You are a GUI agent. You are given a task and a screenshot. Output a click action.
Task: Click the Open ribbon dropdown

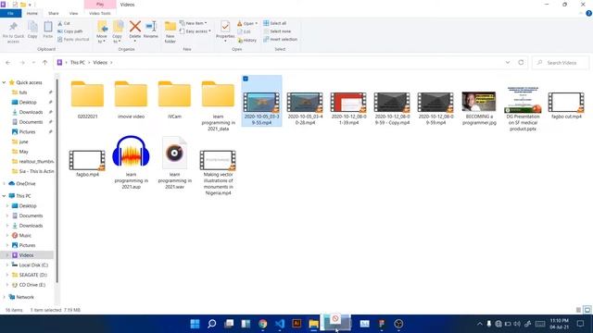pos(247,23)
